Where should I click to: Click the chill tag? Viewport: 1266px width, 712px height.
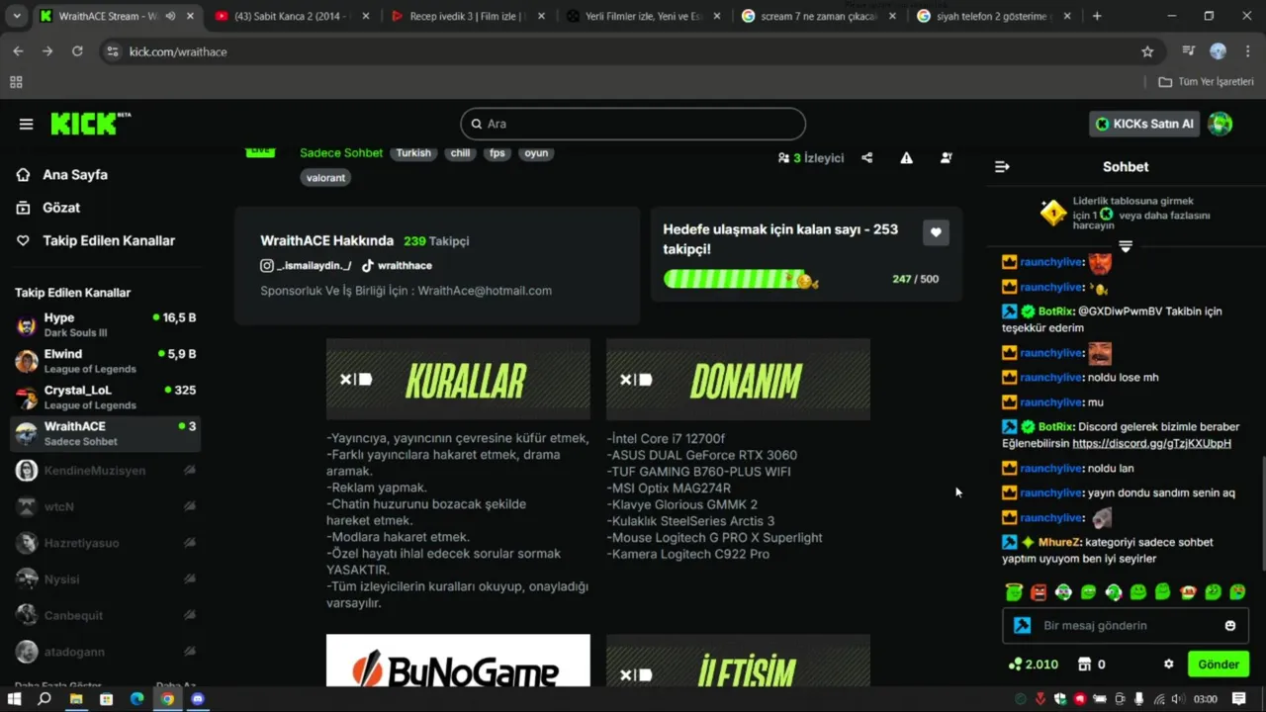(460, 153)
